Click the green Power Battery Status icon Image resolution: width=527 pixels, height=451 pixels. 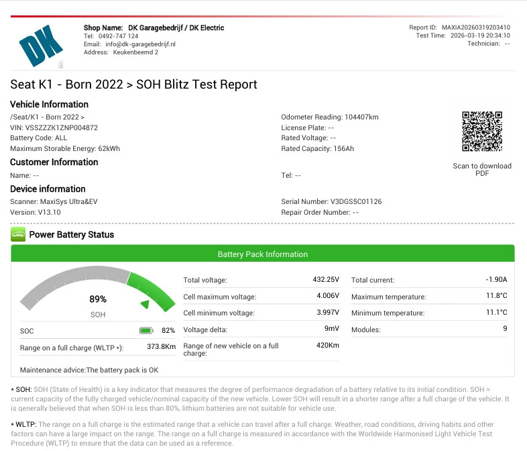pos(18,235)
